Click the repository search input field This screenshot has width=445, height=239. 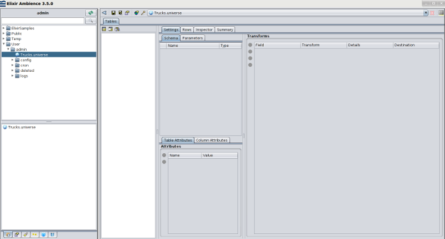click(x=43, y=21)
